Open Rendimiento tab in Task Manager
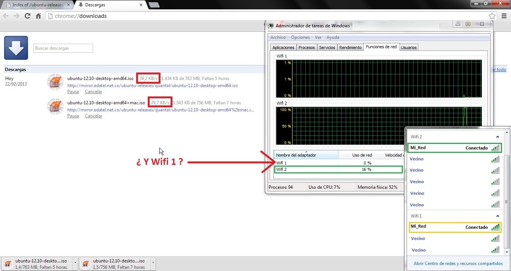Screen dimensions: 511x271 tap(351, 47)
